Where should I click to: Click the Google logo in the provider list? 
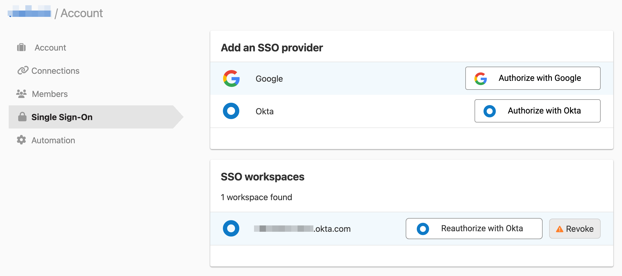click(231, 78)
